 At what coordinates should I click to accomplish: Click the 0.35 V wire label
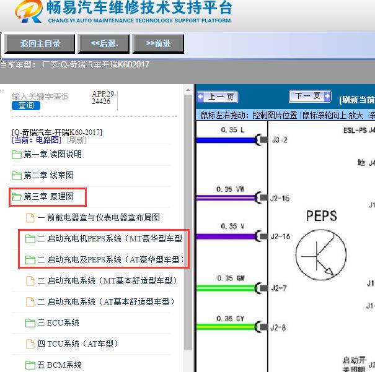tap(232, 226)
